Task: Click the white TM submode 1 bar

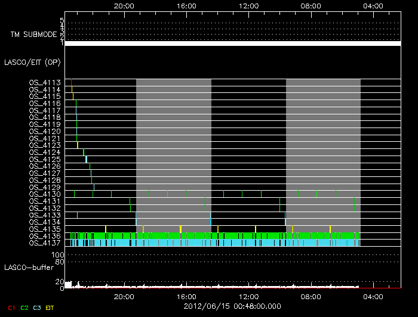Action: point(232,43)
